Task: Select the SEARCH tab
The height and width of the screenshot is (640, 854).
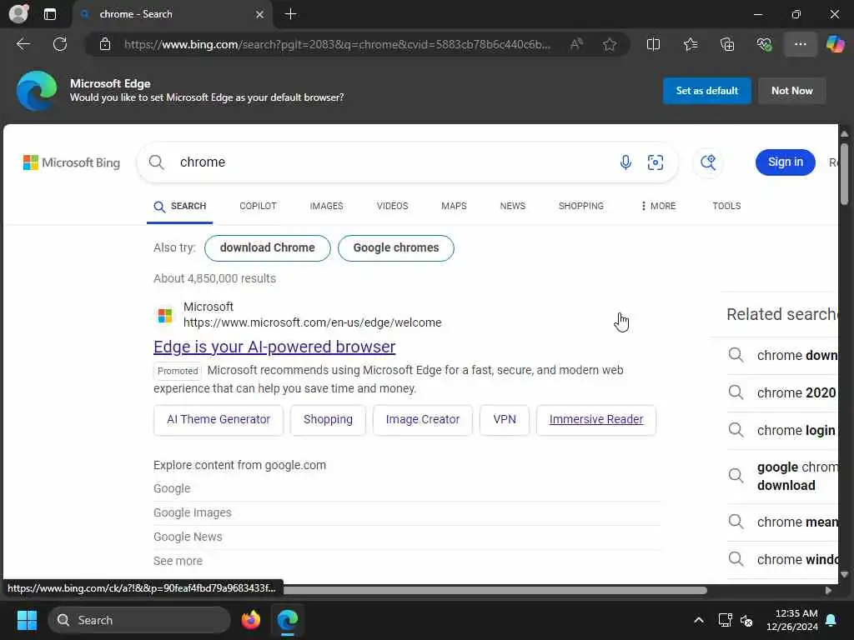Action: pyautogui.click(x=180, y=207)
